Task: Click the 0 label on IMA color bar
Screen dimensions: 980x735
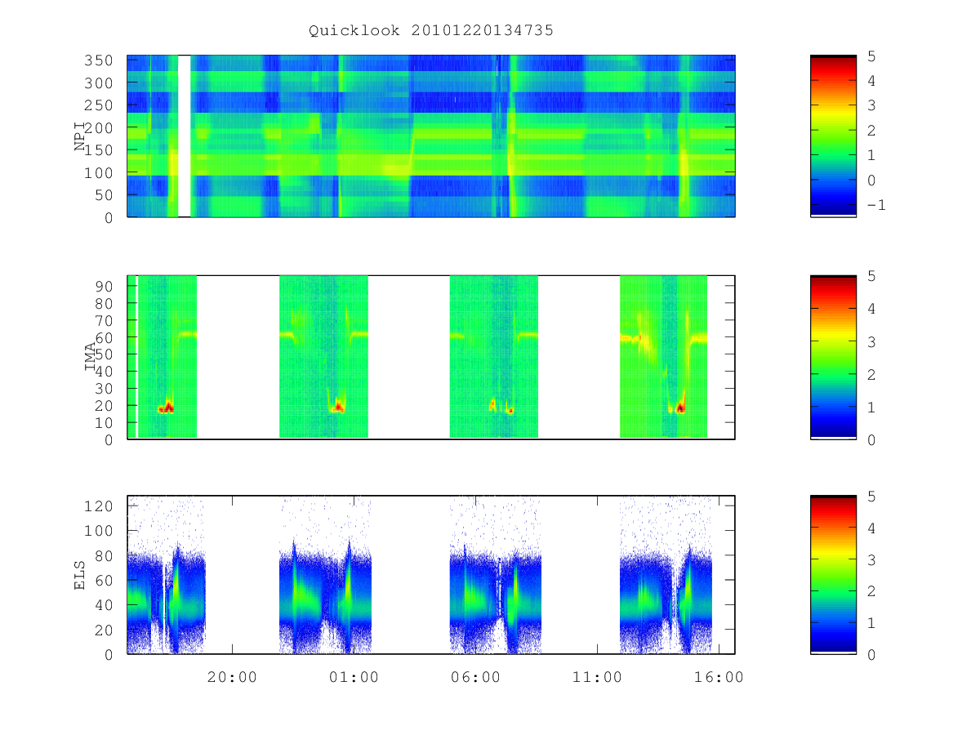Action: click(871, 439)
